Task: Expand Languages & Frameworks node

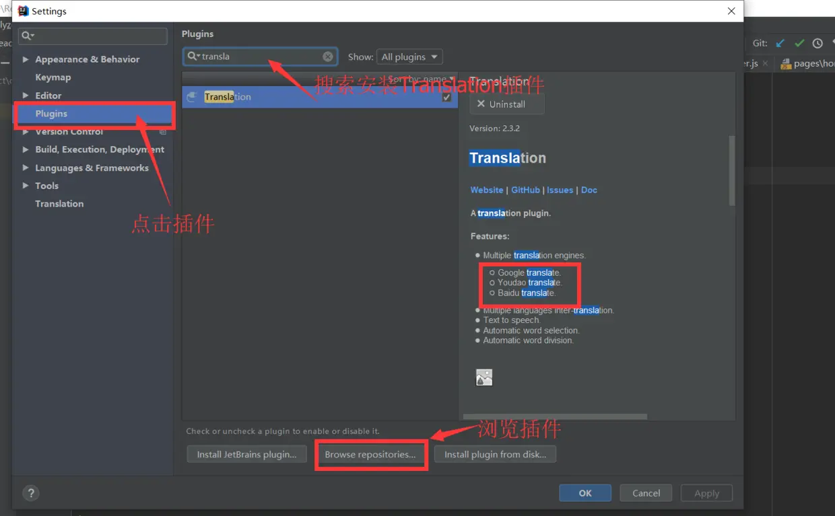Action: [x=26, y=168]
